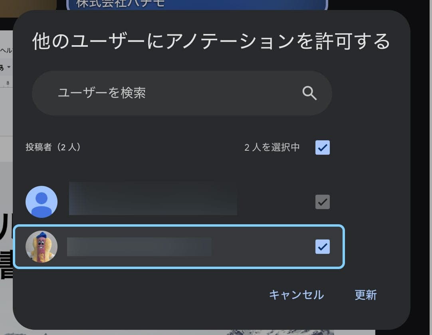Click the highlighted second user row name
432x335 pixels.
point(139,247)
